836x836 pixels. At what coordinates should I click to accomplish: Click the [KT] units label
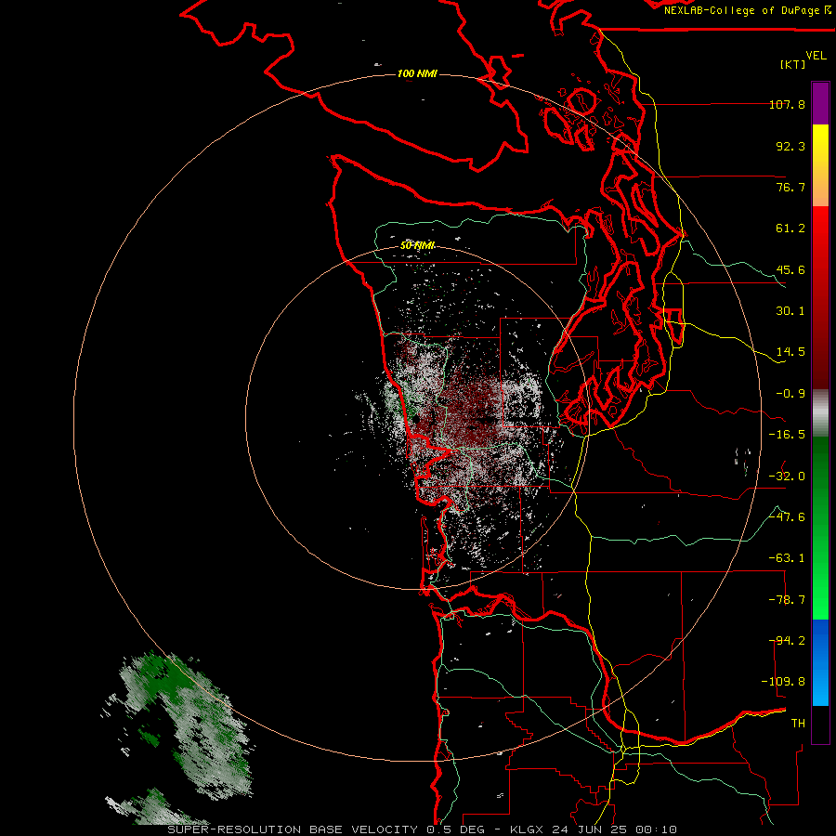pyautogui.click(x=793, y=64)
